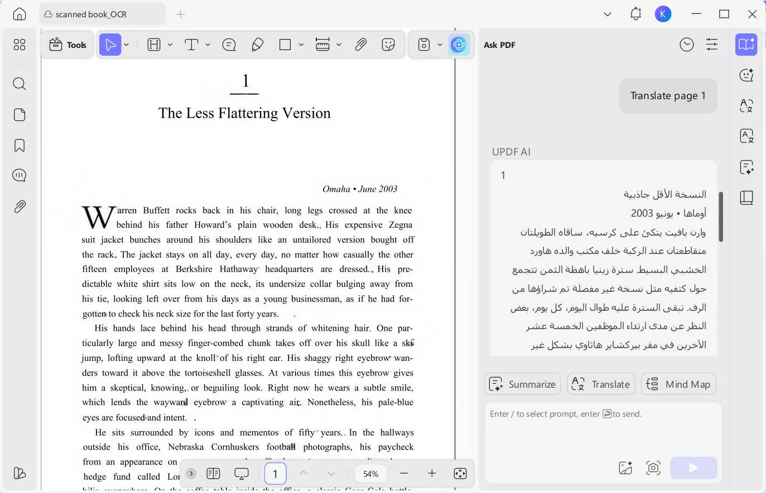Image resolution: width=766 pixels, height=493 pixels.
Task: Click the Summarize button
Action: click(523, 384)
